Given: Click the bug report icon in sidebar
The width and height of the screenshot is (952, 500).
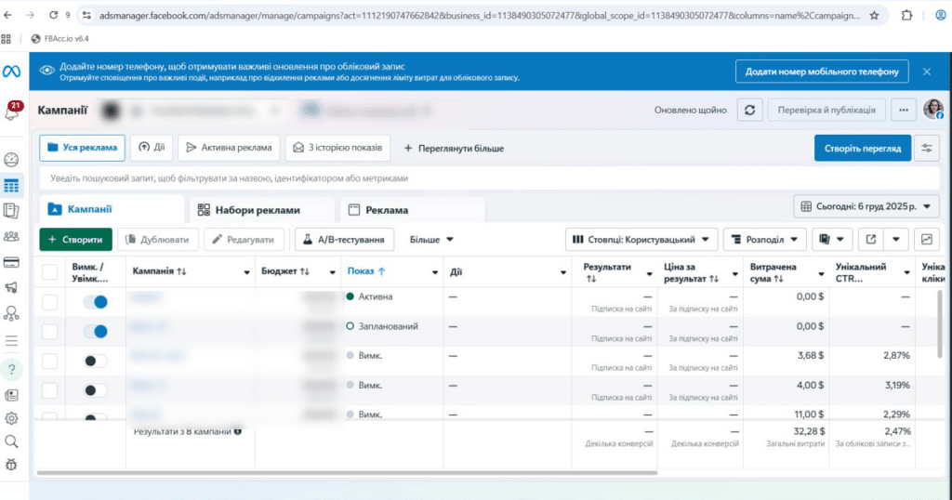Looking at the screenshot, I should click(x=12, y=465).
